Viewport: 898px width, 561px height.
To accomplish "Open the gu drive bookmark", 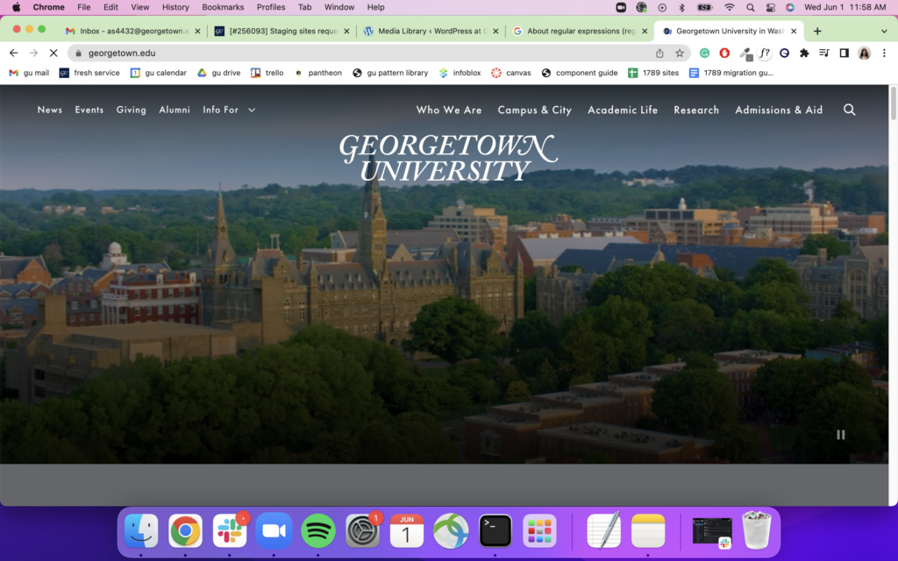I will (x=218, y=73).
